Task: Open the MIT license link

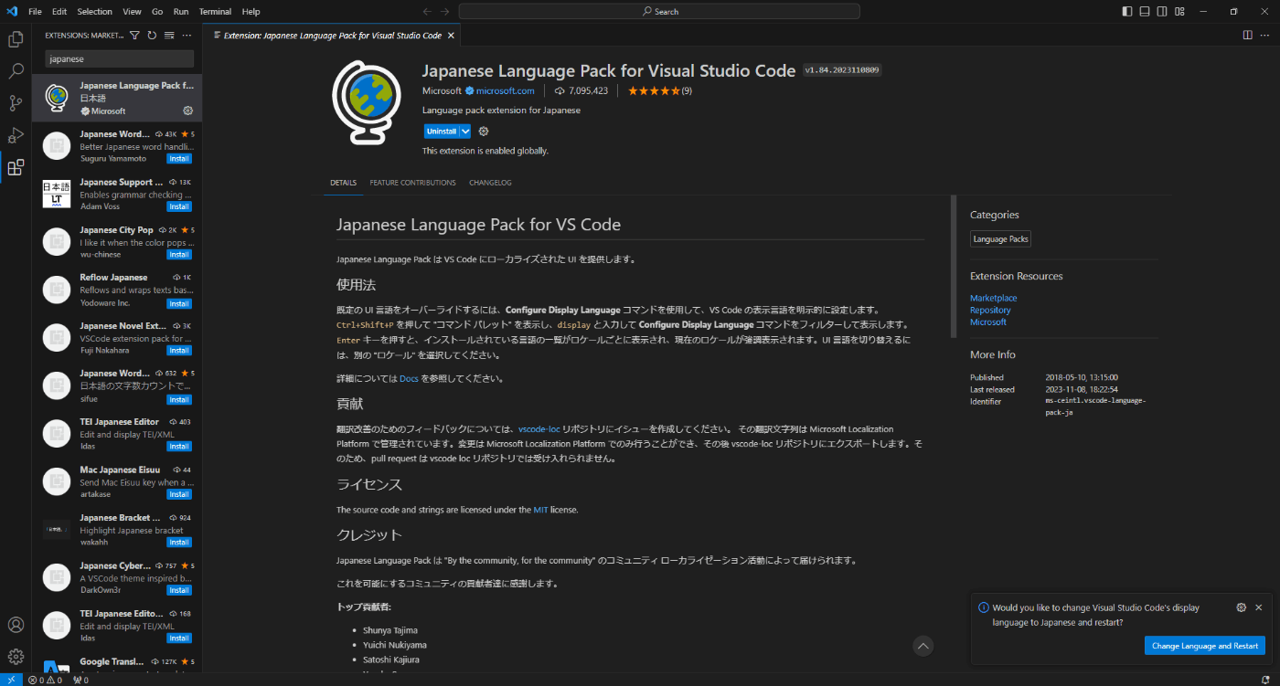Action: [539, 510]
